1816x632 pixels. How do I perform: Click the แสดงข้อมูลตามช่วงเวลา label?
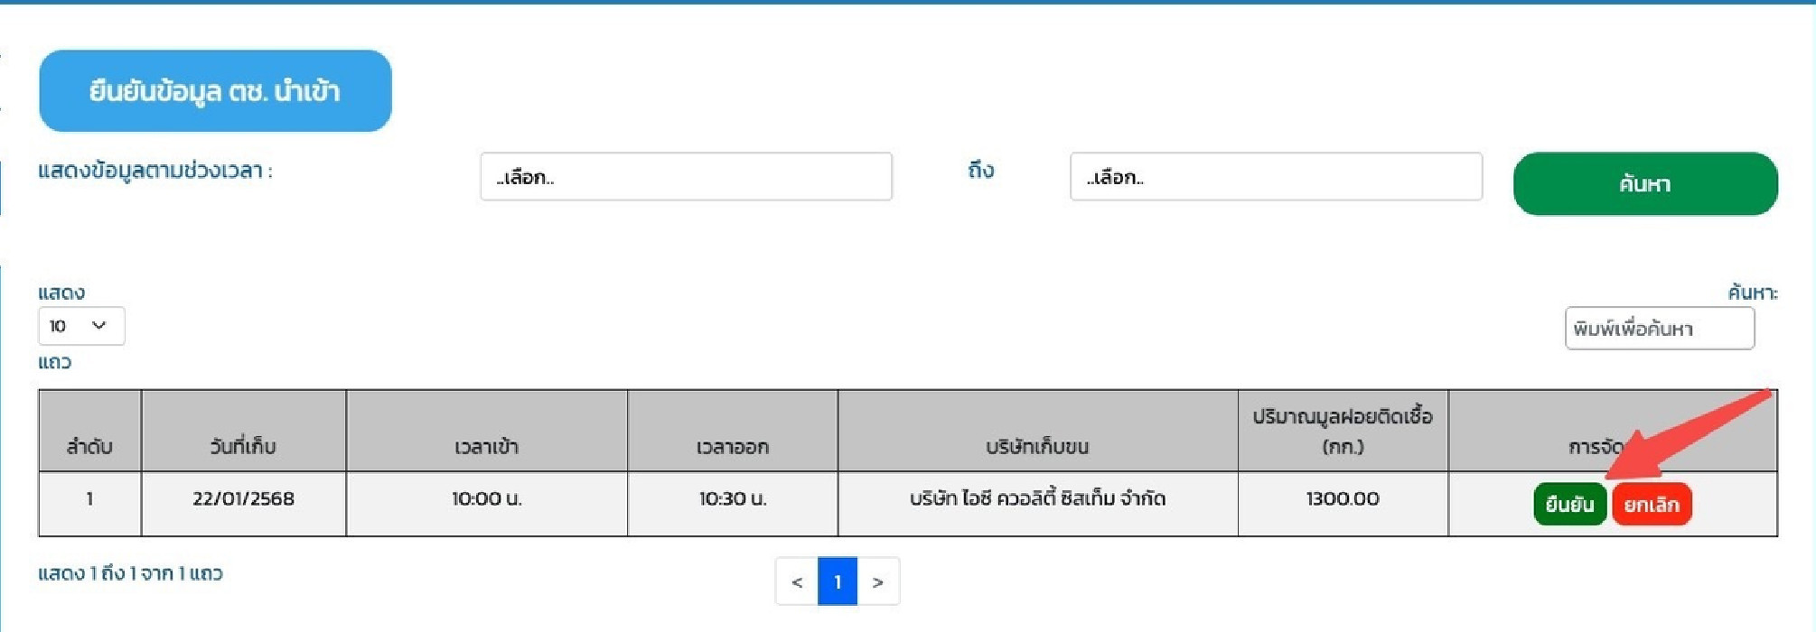tap(155, 171)
